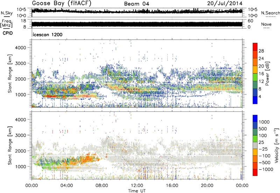Viewport: 280px width, 193px height.
Task: Click the '24' tick on the Power colorbar
Action: pos(261,59)
